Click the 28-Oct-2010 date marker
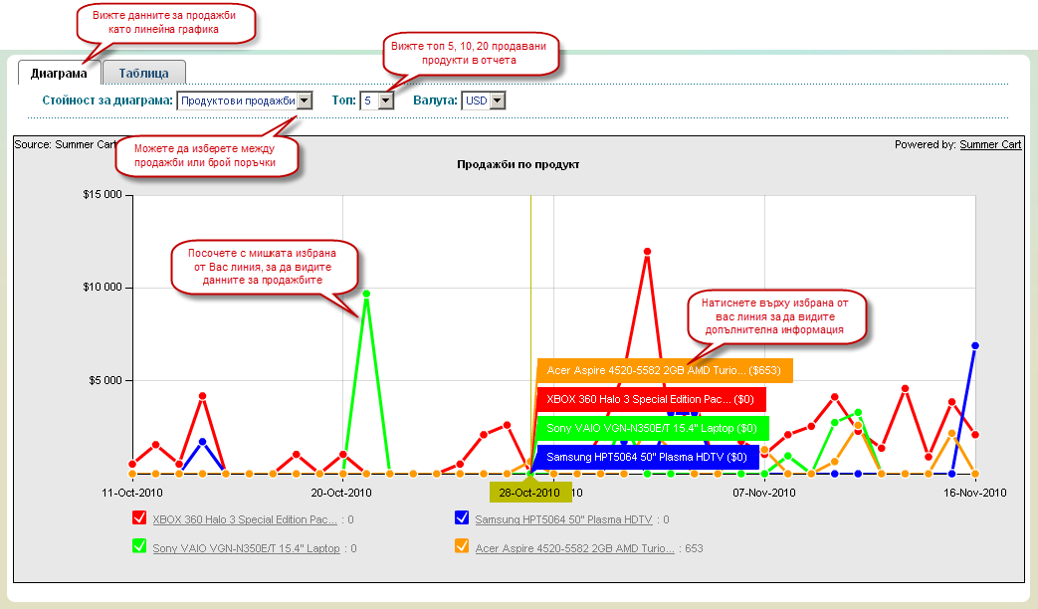1038x609 pixels. pos(530,493)
